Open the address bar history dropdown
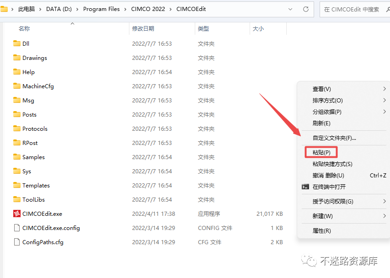This screenshot has height=278, width=390. point(290,9)
